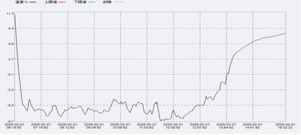This screenshot has width=301, height=135.
Task: Click the temperature curve's endpoint at 16:02:22
Action: click(x=285, y=33)
